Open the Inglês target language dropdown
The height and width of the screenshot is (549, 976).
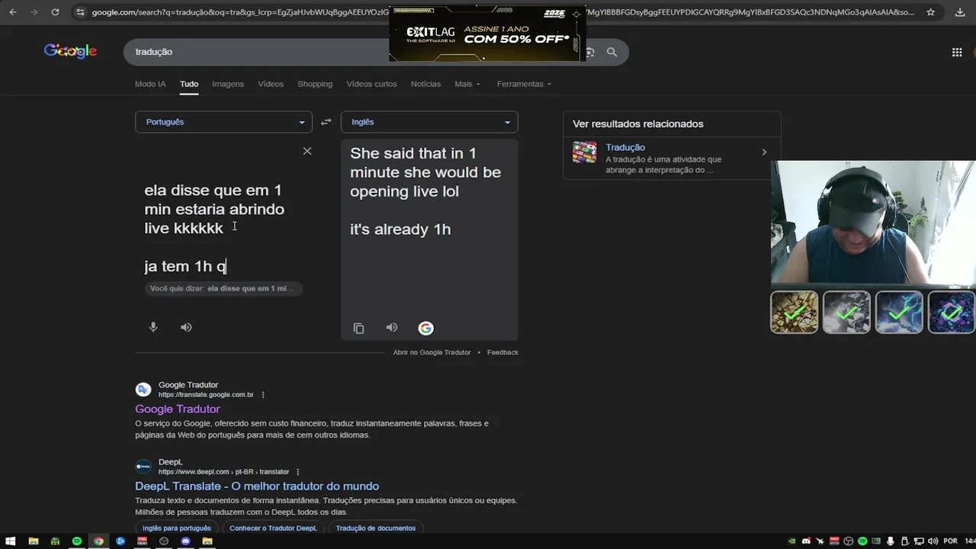[x=429, y=122]
